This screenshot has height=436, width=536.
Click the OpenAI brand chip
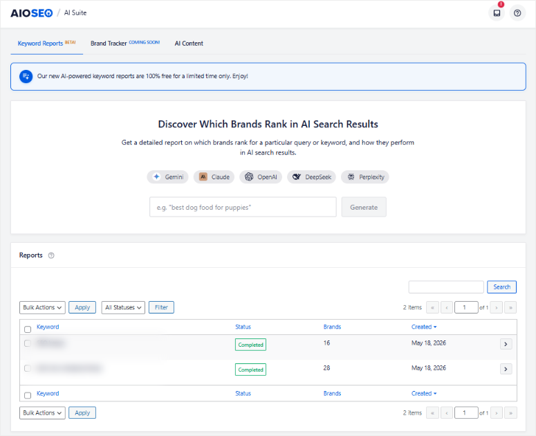tap(261, 176)
